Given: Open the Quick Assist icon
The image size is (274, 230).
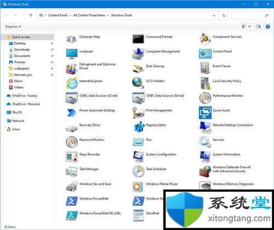Looking at the screenshot, I should 205,113.
